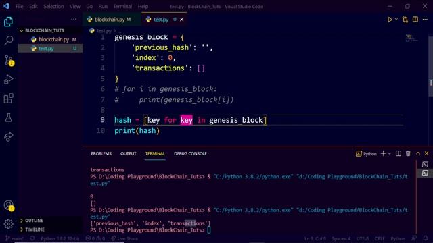
Task: Change UTF-8 file encoding
Action: pos(363,238)
